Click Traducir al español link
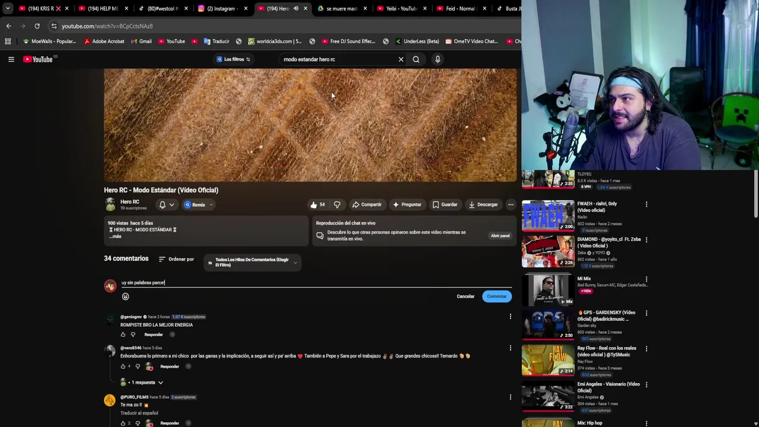The height and width of the screenshot is (427, 759). pos(139,413)
